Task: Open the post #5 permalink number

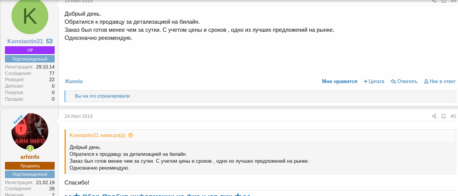Action: (453, 116)
